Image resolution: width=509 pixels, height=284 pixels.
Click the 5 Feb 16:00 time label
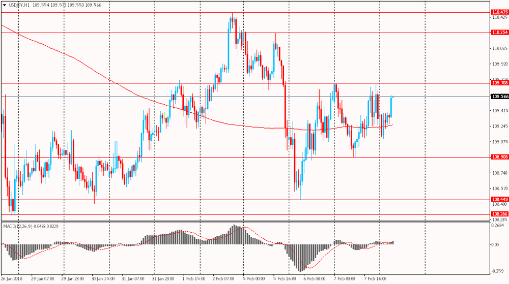tap(284, 278)
